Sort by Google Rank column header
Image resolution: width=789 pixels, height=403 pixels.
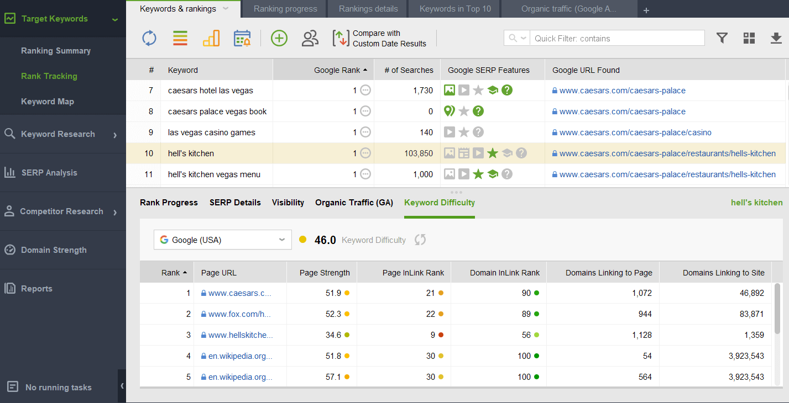[323, 70]
